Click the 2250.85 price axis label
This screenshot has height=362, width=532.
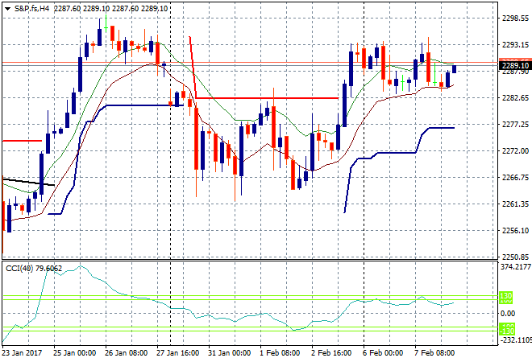point(515,257)
